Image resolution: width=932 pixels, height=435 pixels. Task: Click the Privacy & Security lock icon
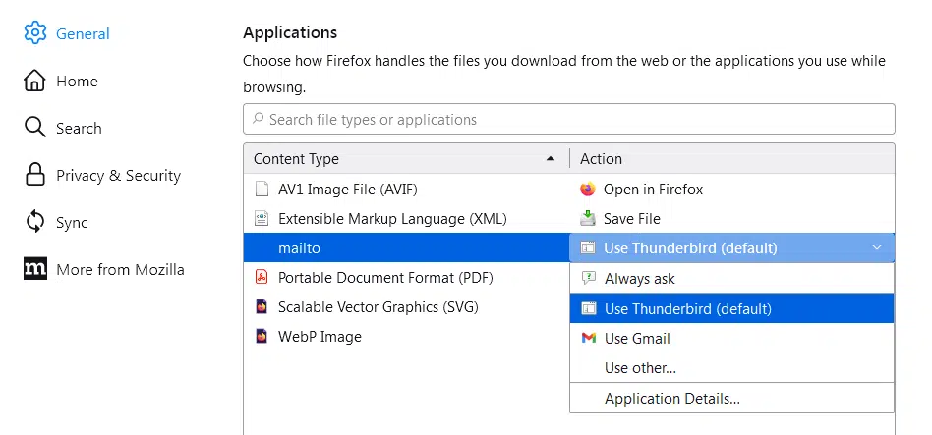35,175
